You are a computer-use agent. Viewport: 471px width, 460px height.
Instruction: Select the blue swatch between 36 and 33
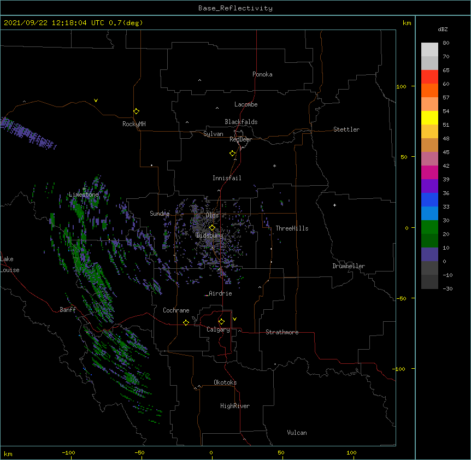pyautogui.click(x=429, y=199)
